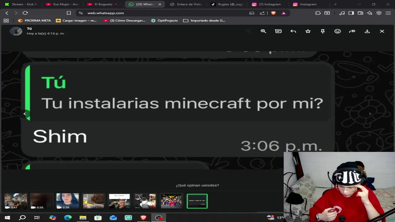Switch to the Esa Mujer YouTube tab
The width and height of the screenshot is (395, 222).
pyautogui.click(x=63, y=4)
